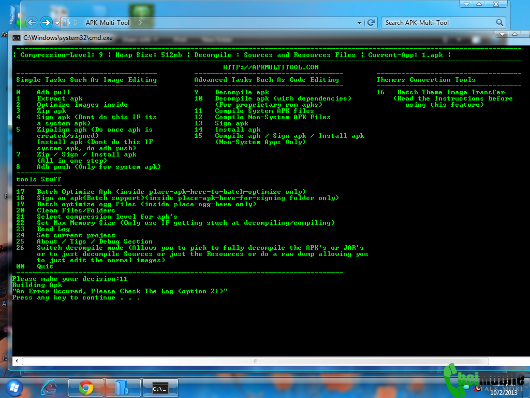The height and width of the screenshot is (398, 530).
Task: Click the 'Read Log' option text
Action: [53, 229]
